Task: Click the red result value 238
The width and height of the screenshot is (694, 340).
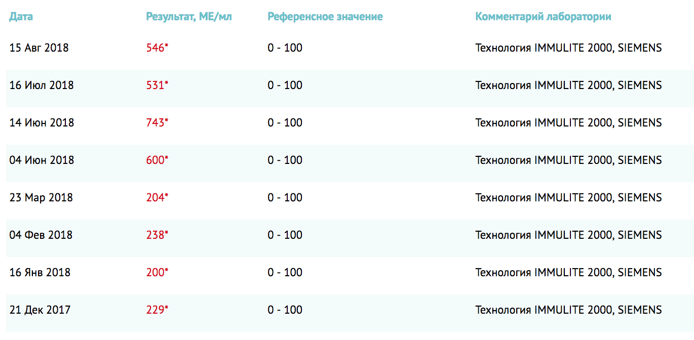Action: point(156,235)
